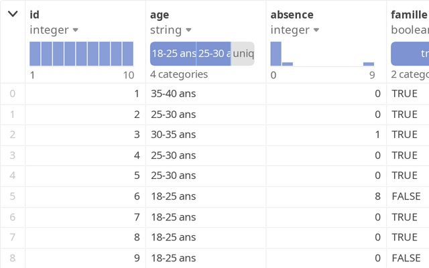Click the age column header
Viewport: 429px width, 268px height.
pos(159,14)
